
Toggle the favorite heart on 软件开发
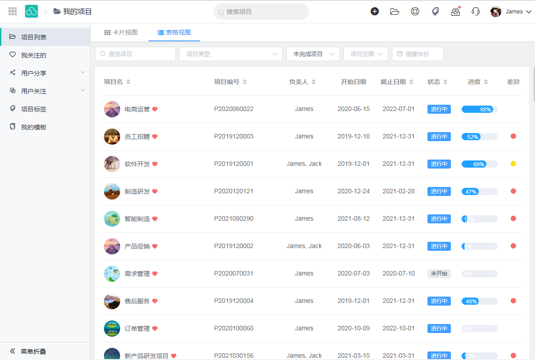pos(155,164)
